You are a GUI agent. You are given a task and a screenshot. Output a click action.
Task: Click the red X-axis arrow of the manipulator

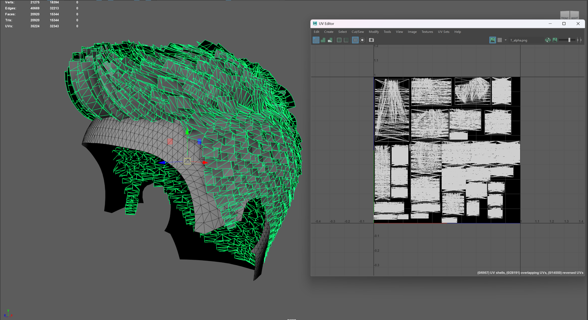coord(205,162)
